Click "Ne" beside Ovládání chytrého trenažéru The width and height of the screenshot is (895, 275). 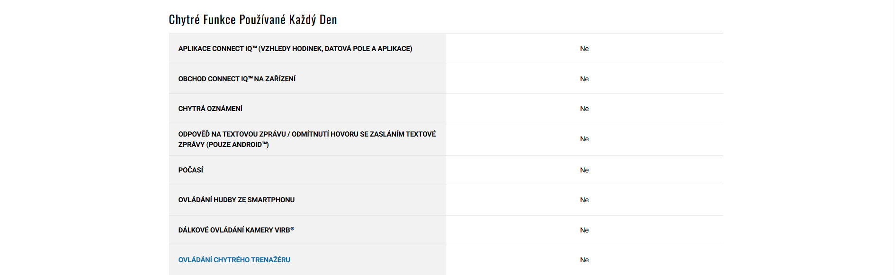pyautogui.click(x=584, y=260)
